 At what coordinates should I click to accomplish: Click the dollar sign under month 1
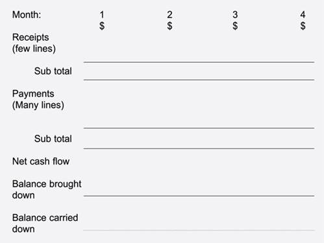click(102, 26)
